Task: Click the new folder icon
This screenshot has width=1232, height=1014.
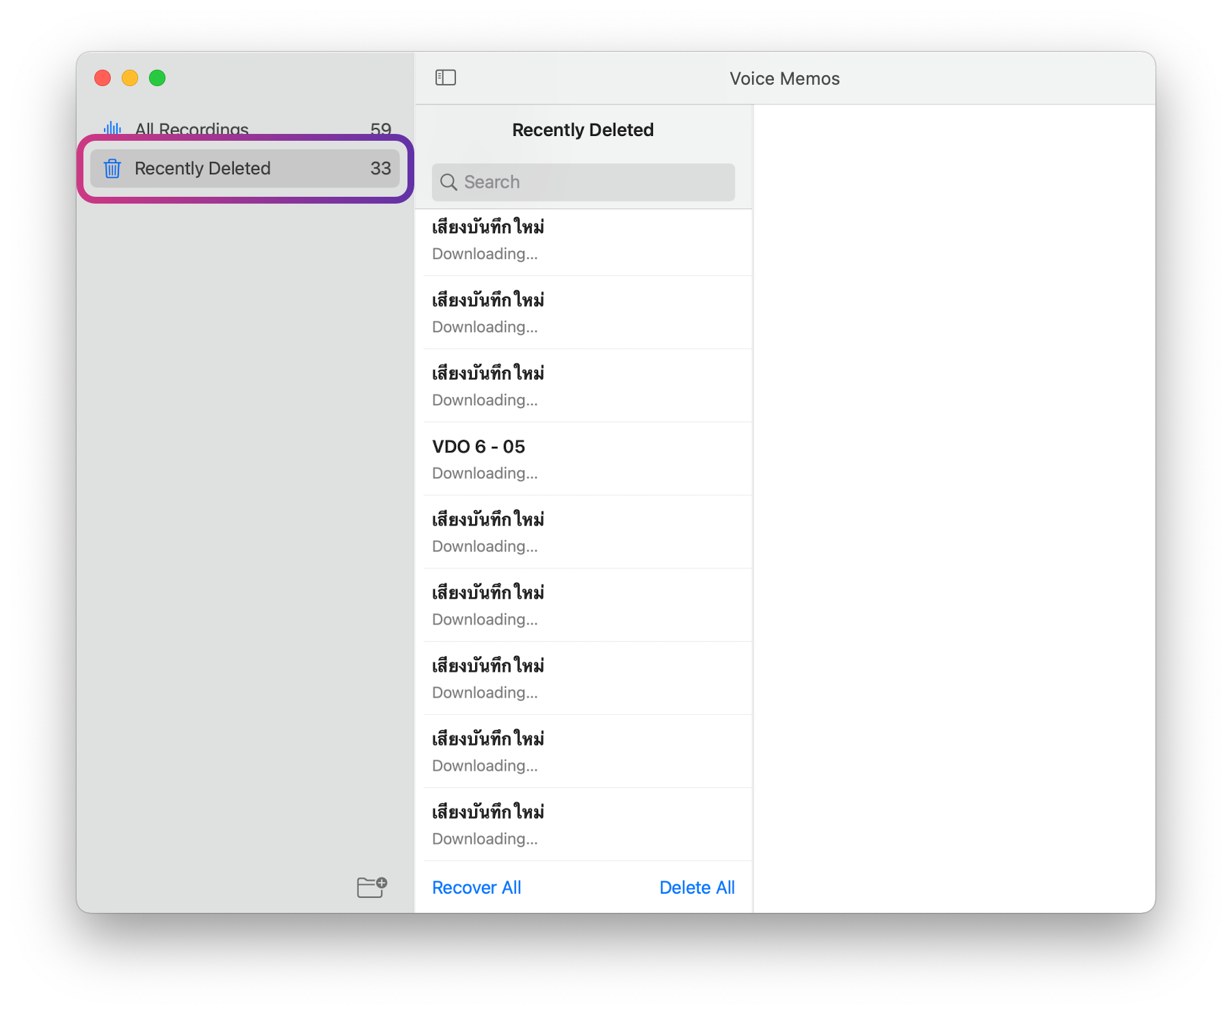Action: 372,887
